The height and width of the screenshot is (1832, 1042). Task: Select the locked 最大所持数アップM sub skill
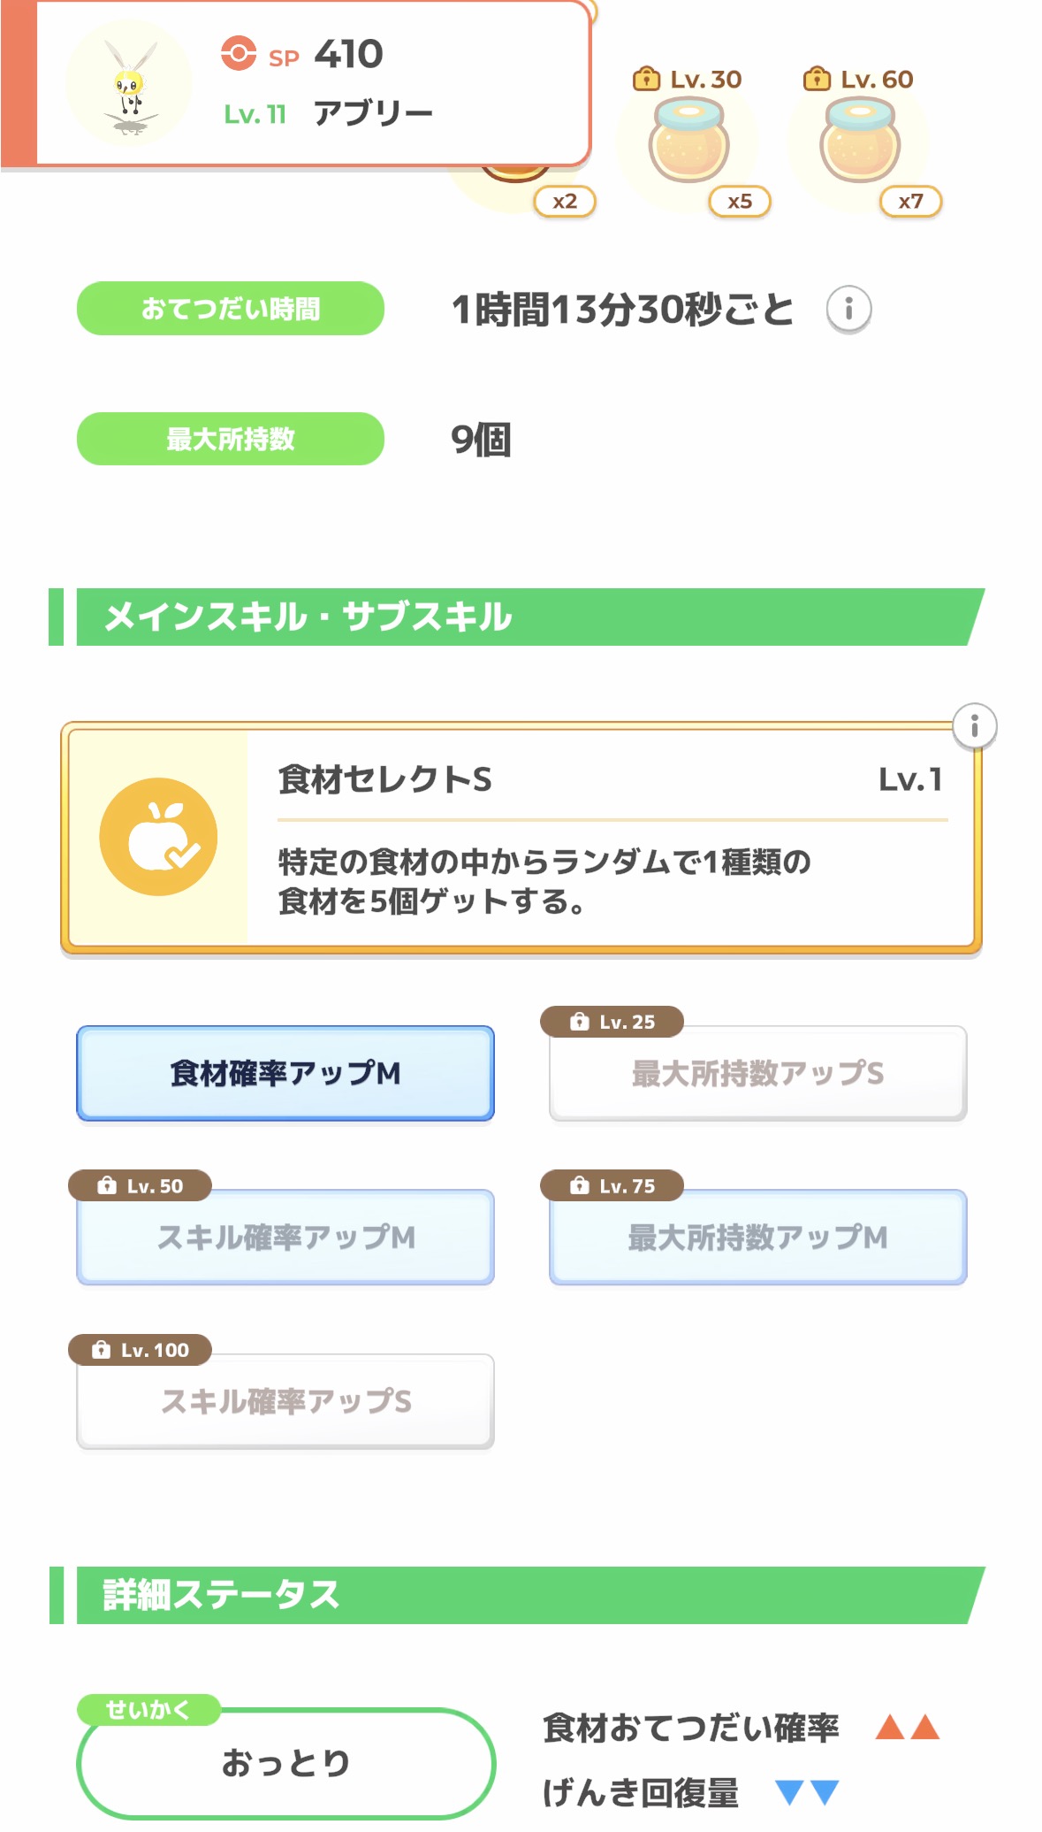tap(757, 1237)
